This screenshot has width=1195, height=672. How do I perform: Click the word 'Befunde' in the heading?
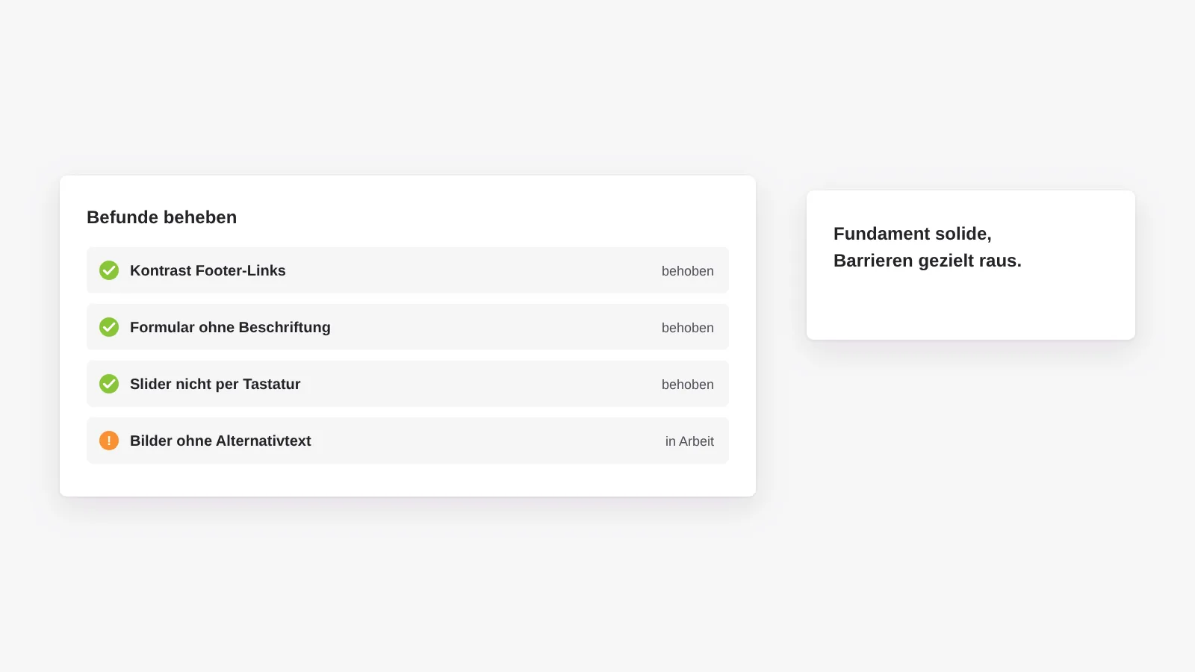tap(122, 217)
